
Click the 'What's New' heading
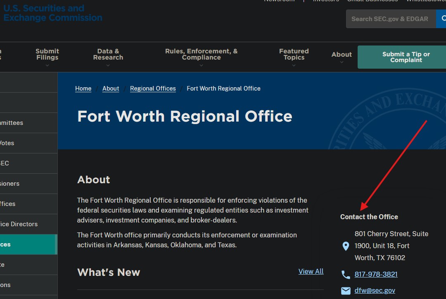[109, 272]
